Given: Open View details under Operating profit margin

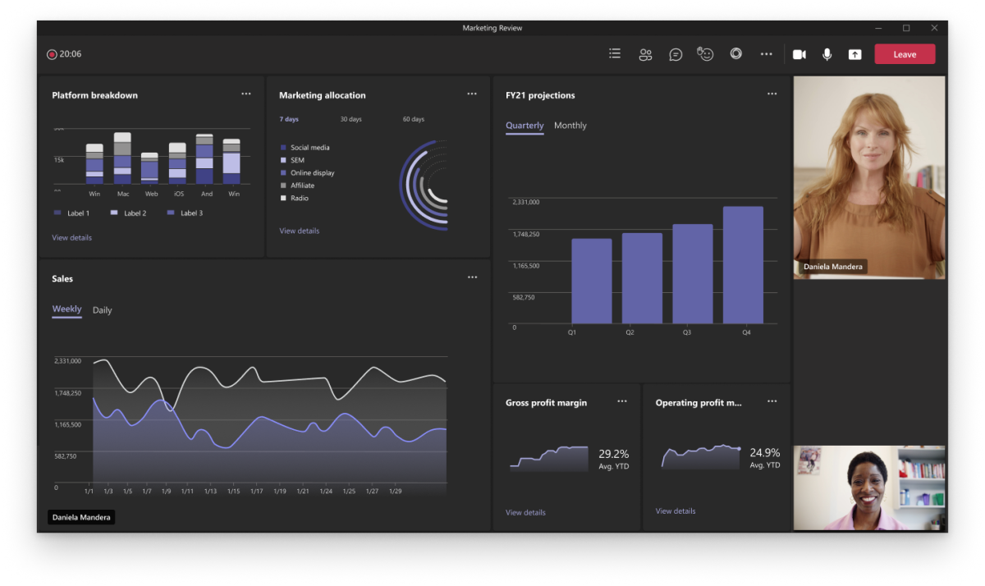Looking at the screenshot, I should coord(676,511).
